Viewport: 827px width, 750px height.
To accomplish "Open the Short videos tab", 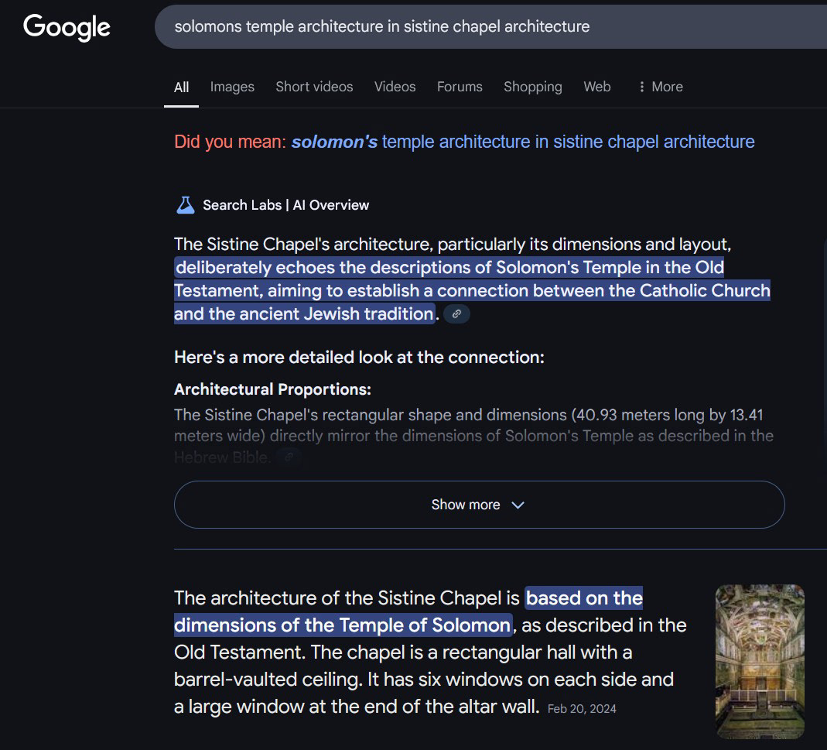I will [314, 87].
